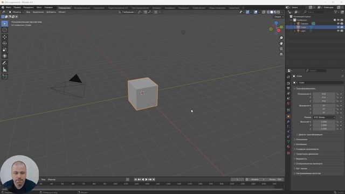Play the animation forward
Image resolution: width=345 pixels, height=194 pixels.
pyautogui.click(x=146, y=179)
